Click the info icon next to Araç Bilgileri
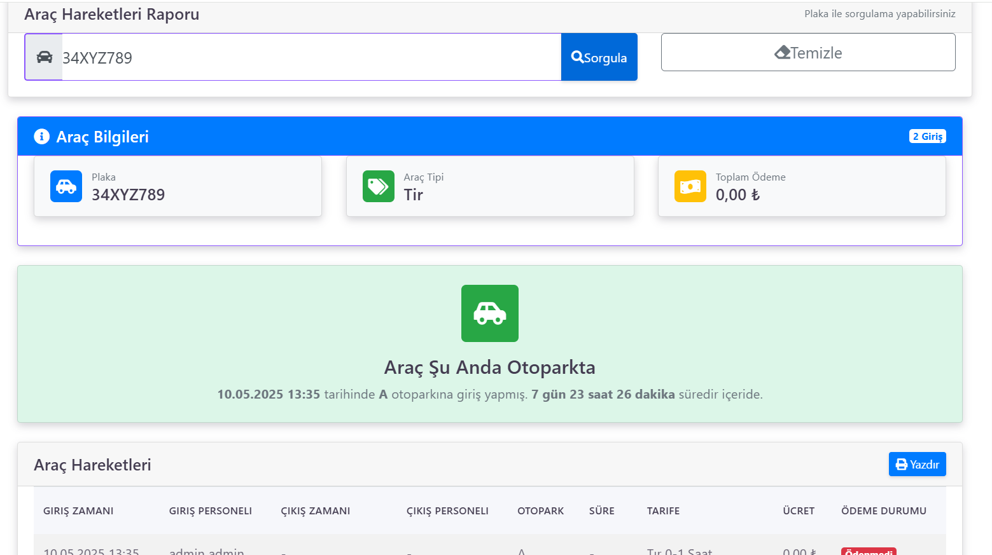Viewport: 992px width, 555px height. (41, 137)
